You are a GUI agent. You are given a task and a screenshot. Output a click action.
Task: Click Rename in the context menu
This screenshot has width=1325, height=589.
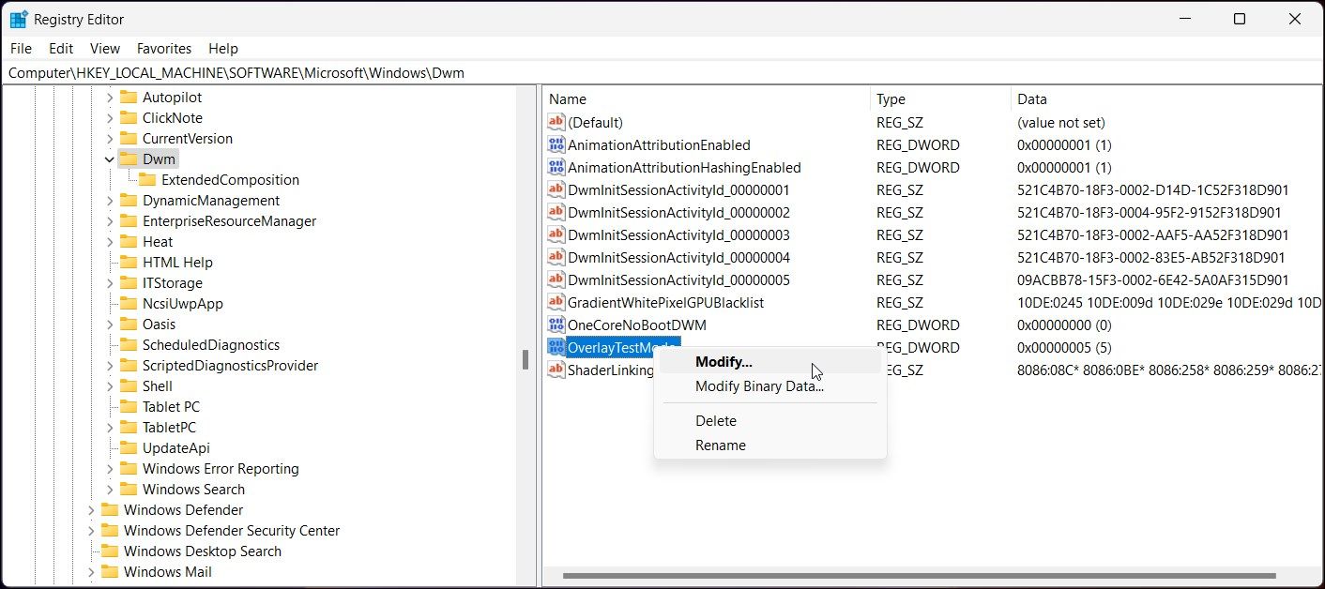tap(721, 445)
